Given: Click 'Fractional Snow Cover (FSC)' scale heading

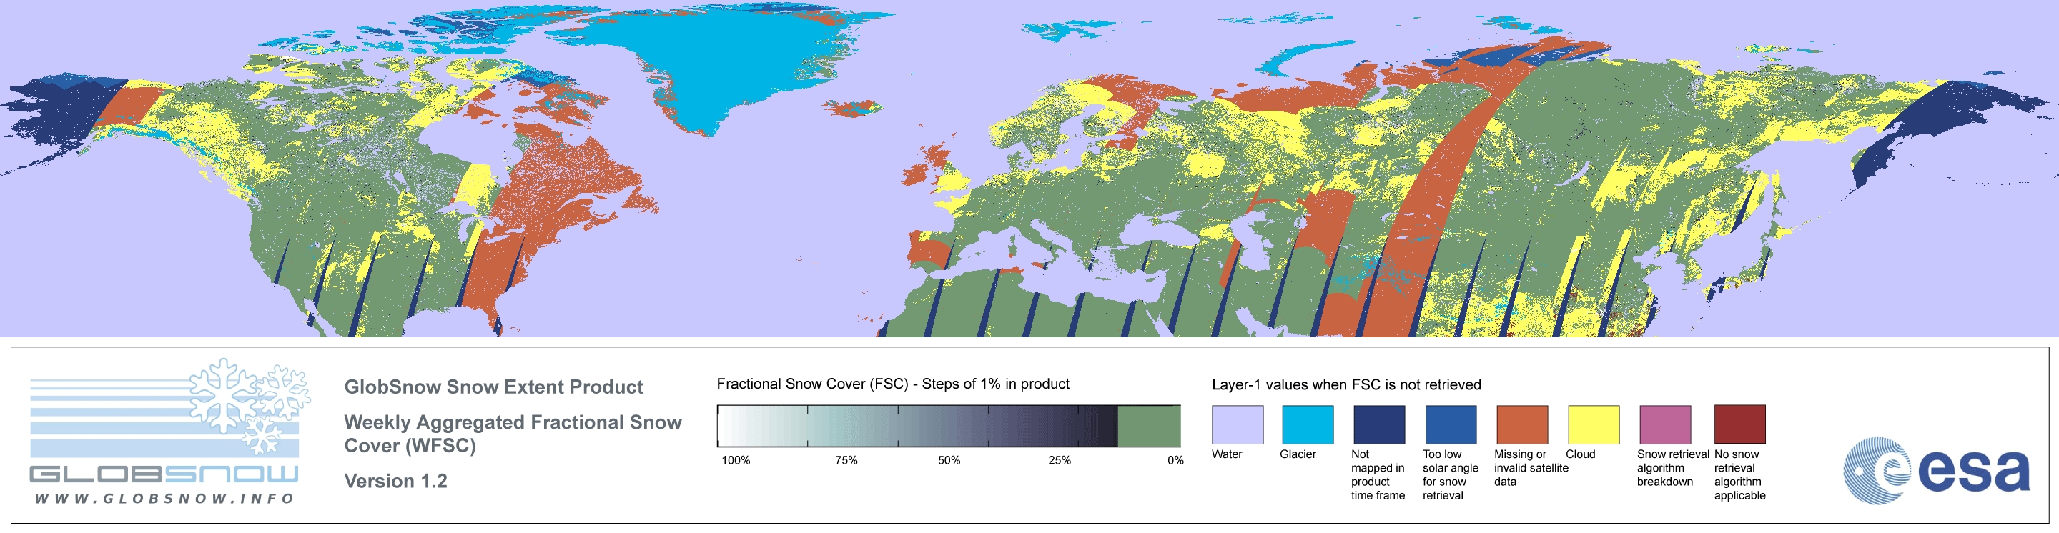Looking at the screenshot, I should pyautogui.click(x=893, y=384).
